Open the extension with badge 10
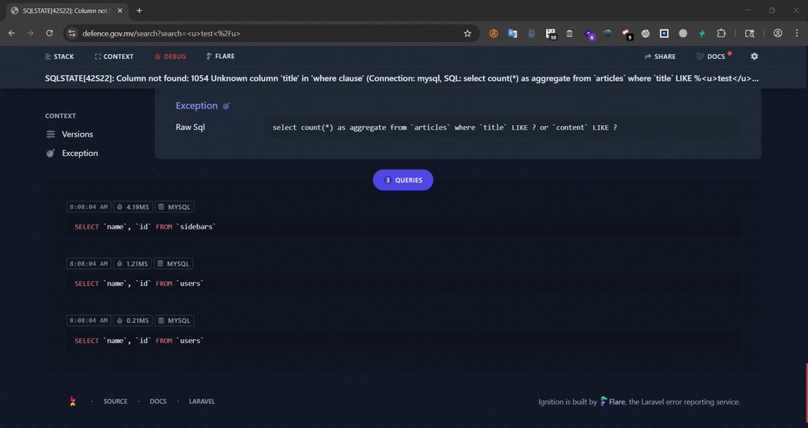Screen dimensions: 808x428 click(x=551, y=34)
